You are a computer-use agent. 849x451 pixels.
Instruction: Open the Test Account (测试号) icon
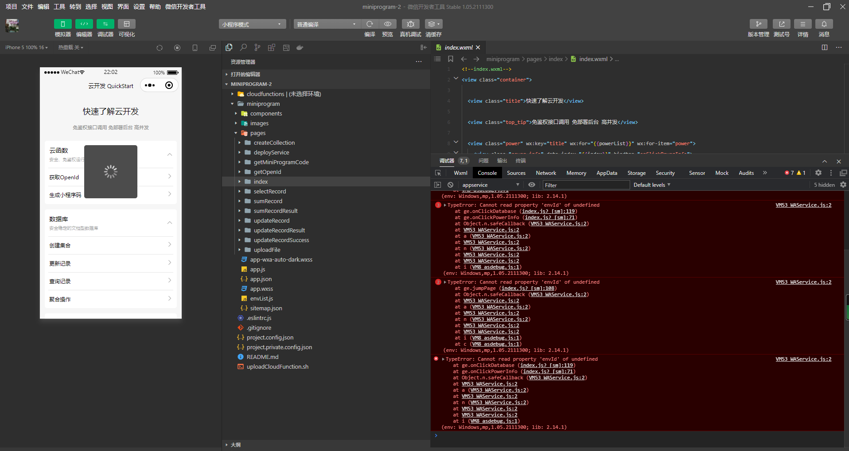[x=781, y=24]
